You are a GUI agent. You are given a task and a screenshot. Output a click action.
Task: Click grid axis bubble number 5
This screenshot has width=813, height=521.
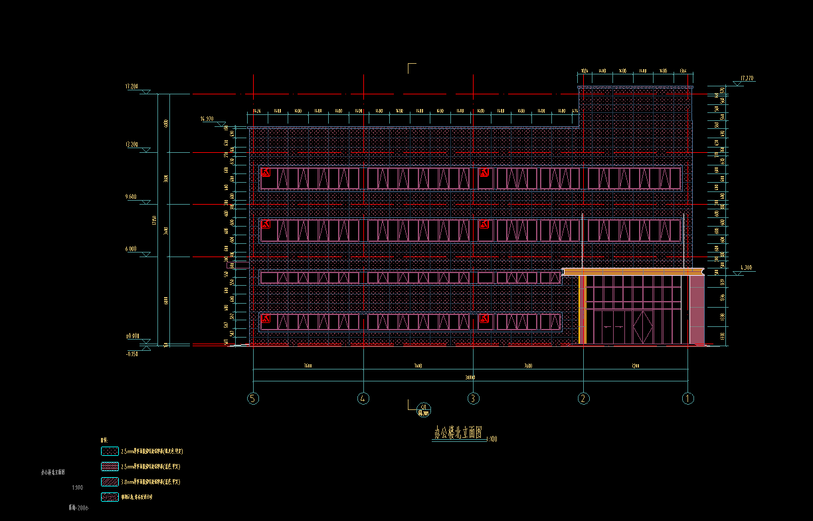(x=252, y=399)
